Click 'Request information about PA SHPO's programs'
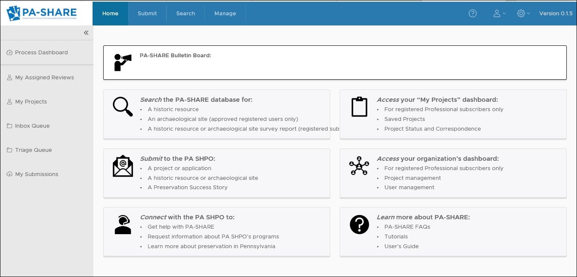 pyautogui.click(x=214, y=237)
